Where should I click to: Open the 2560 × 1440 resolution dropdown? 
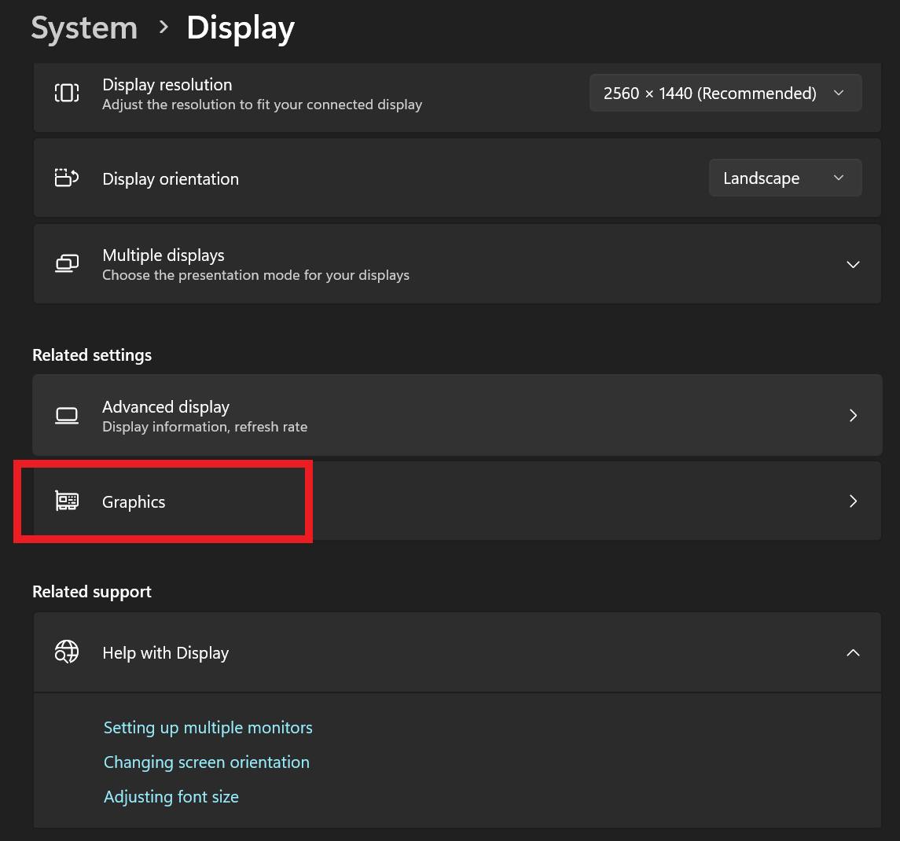(725, 94)
